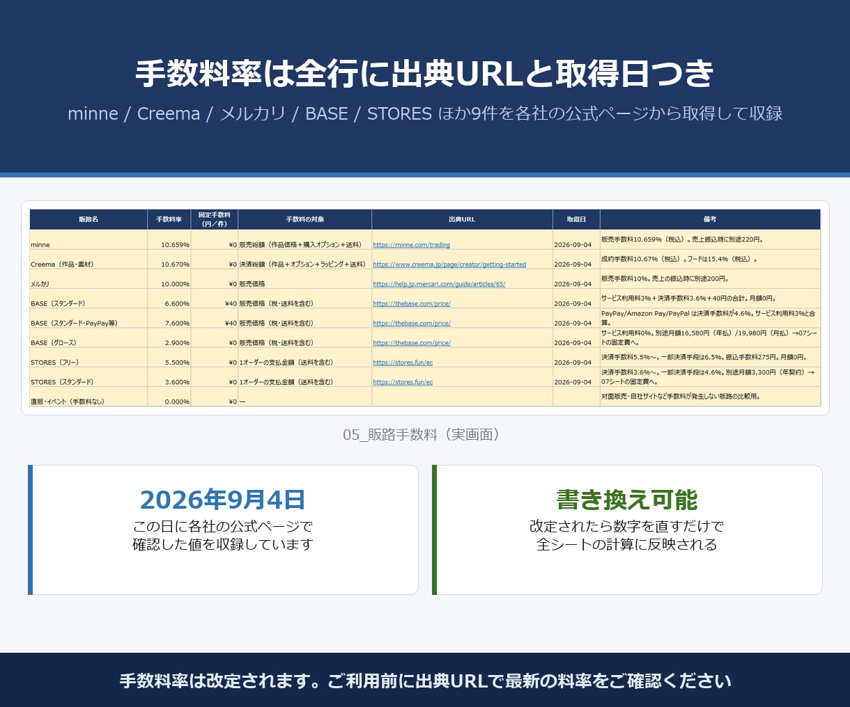Click the 10.659% rate cell
Screen dimensions: 850x707
169,239
